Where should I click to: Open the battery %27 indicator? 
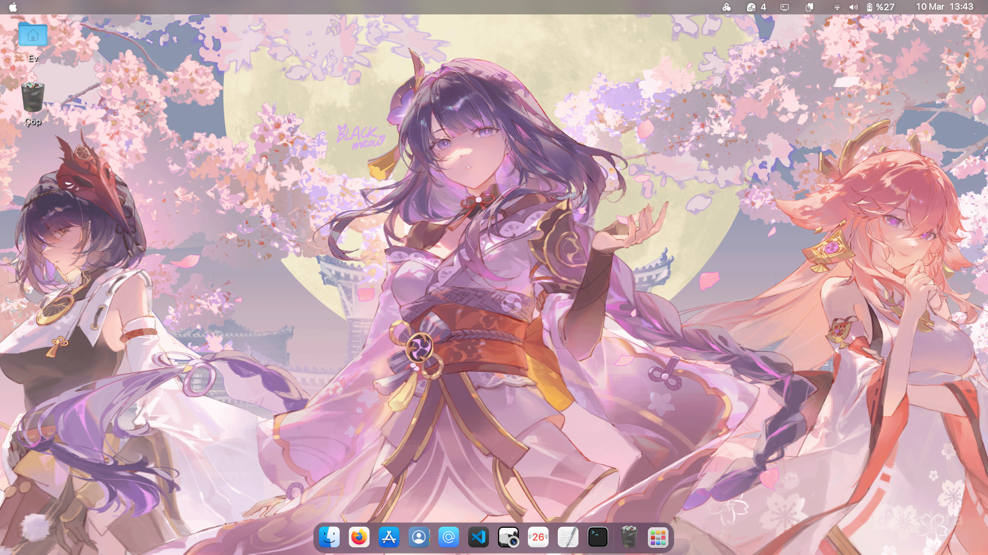click(x=880, y=7)
